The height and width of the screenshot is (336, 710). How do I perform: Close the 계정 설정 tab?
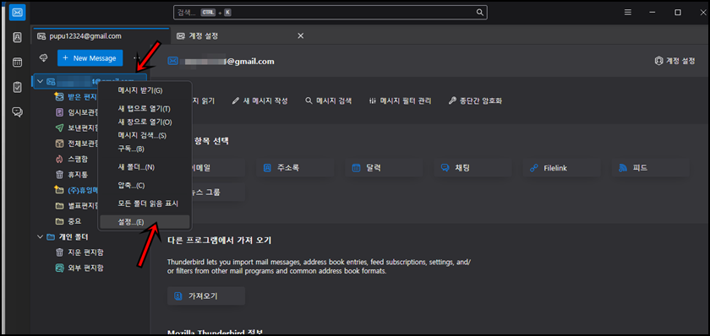[x=301, y=35]
